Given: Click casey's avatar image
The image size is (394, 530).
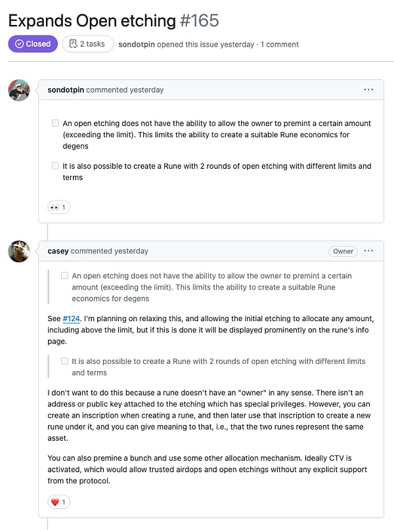Looking at the screenshot, I should (x=19, y=251).
